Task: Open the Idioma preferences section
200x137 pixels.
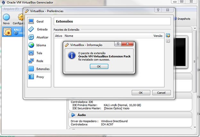Action: pos(39,45)
